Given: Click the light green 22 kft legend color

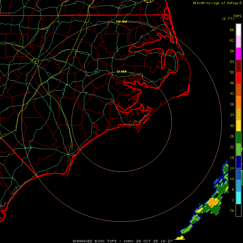Looking at the screenshot, I should (238, 150).
